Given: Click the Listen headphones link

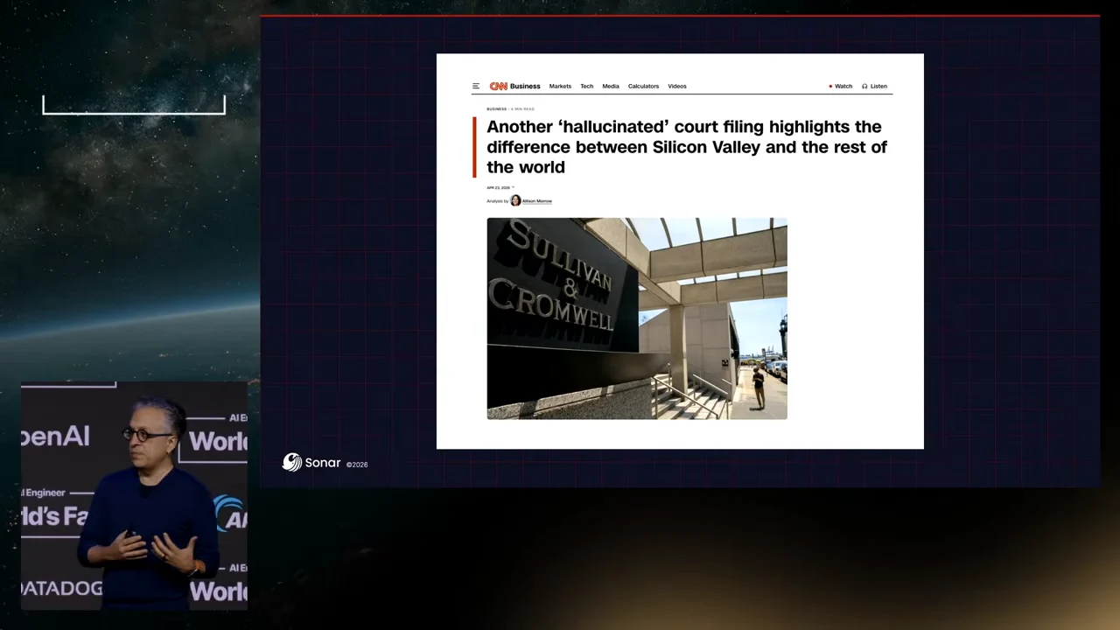Looking at the screenshot, I should [x=874, y=86].
